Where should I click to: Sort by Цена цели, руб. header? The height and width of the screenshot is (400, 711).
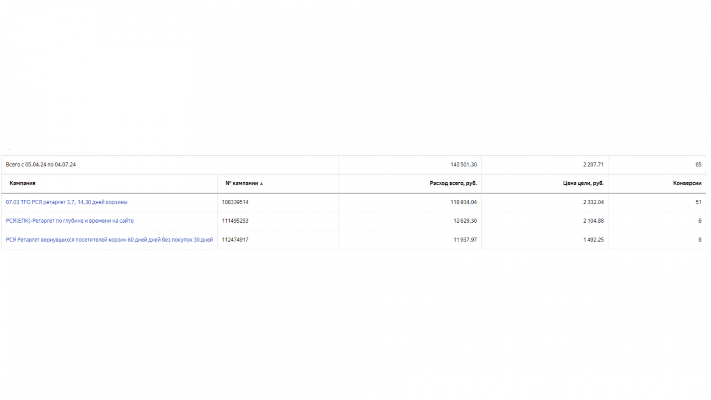click(x=583, y=183)
